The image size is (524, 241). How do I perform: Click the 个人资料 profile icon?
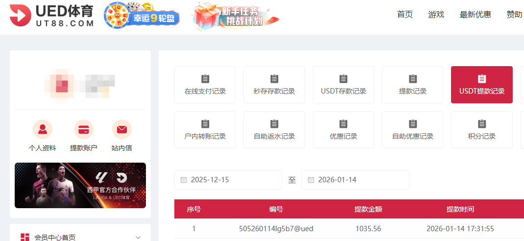43,130
